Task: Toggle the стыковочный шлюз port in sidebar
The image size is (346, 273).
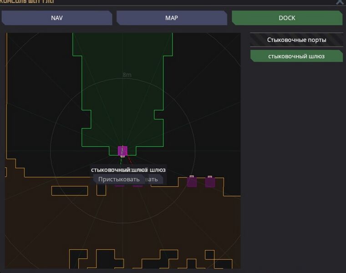Action: (296, 56)
